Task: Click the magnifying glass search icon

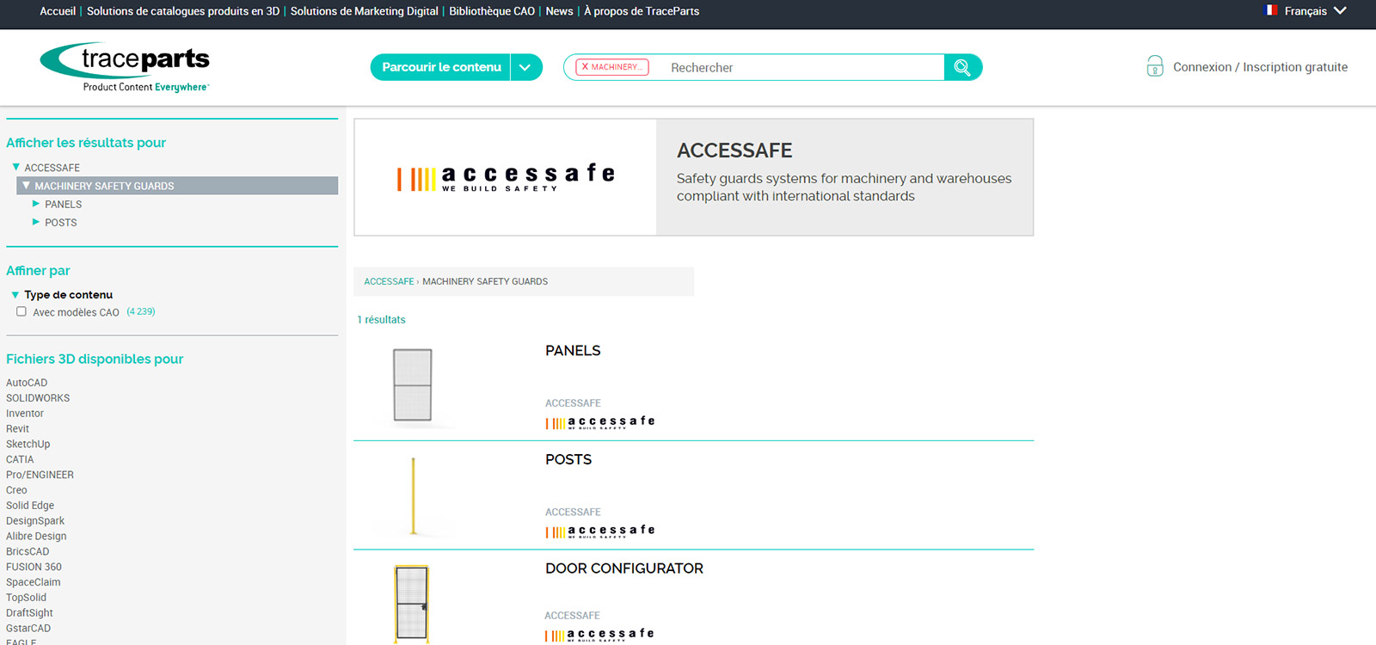Action: pos(962,67)
